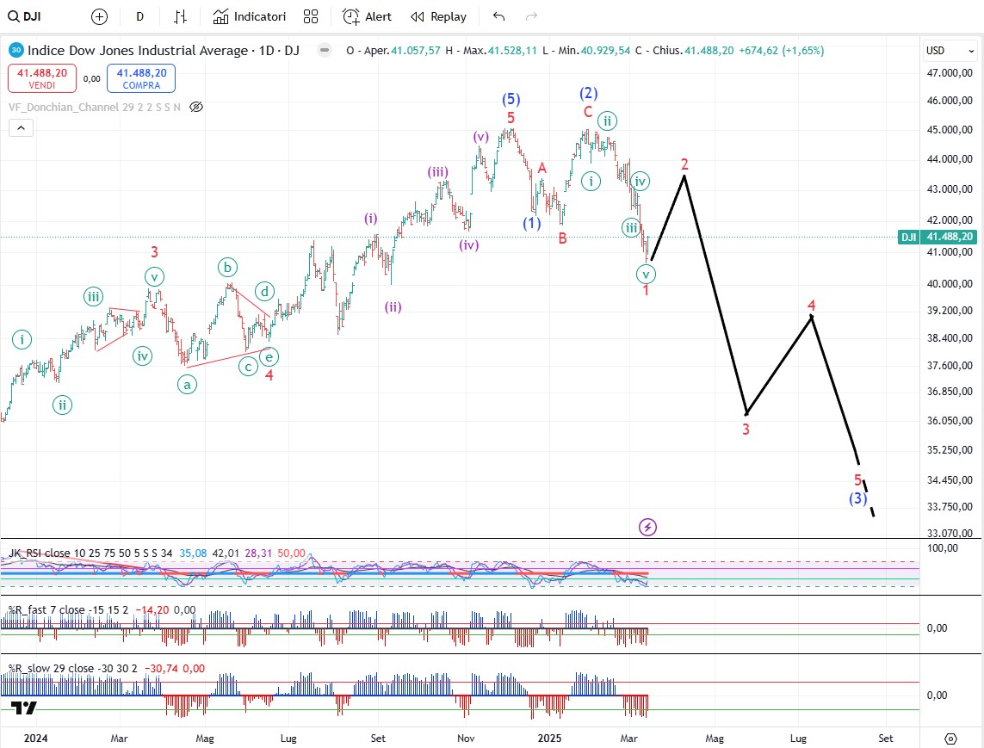
Task: Redo the undone chart action
Action: pos(531,17)
